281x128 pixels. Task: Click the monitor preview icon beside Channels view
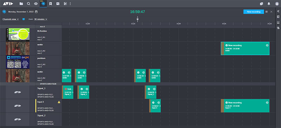pos(24,19)
